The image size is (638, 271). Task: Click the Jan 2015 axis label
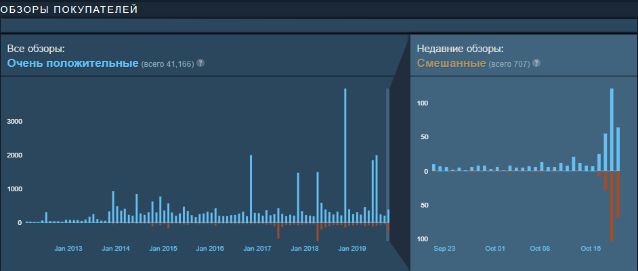coord(163,249)
